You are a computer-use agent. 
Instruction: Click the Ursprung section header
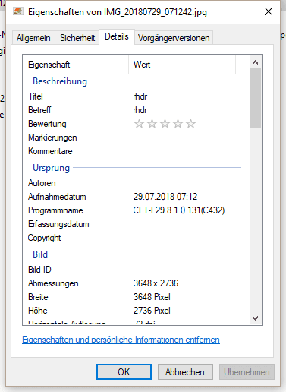click(x=51, y=168)
